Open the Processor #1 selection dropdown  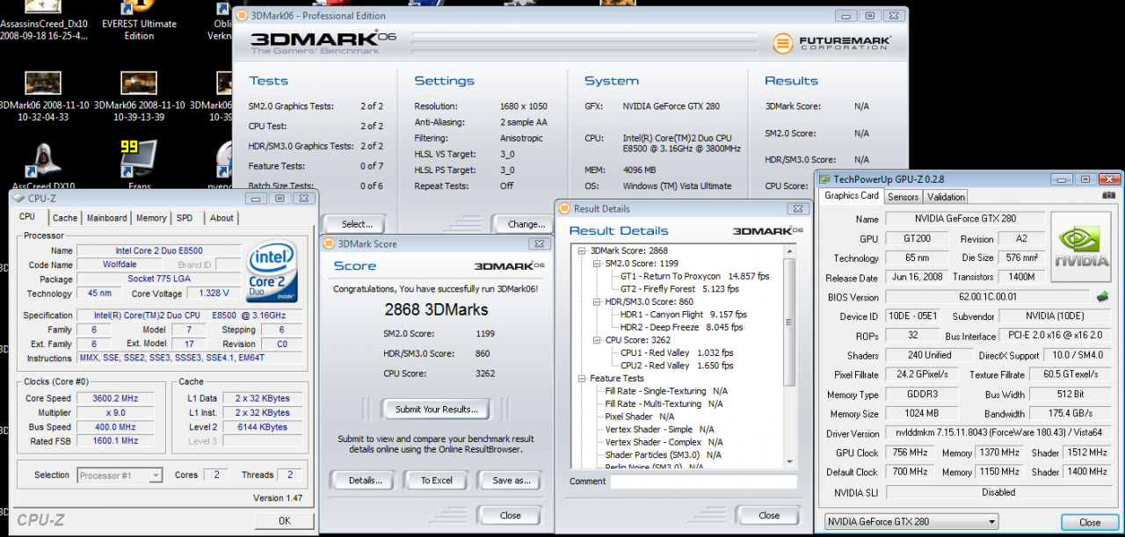pyautogui.click(x=120, y=475)
